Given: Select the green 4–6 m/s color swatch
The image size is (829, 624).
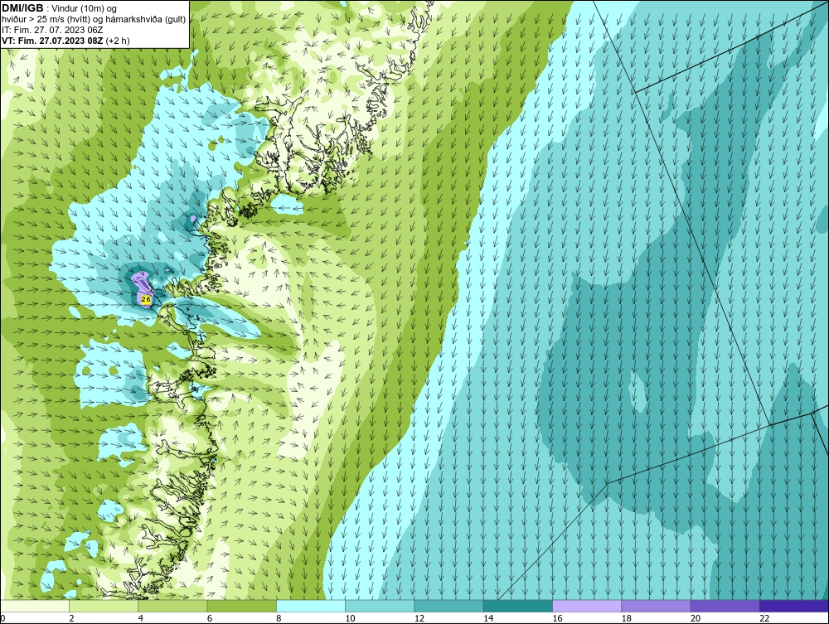Looking at the screenshot, I should click(x=172, y=606).
